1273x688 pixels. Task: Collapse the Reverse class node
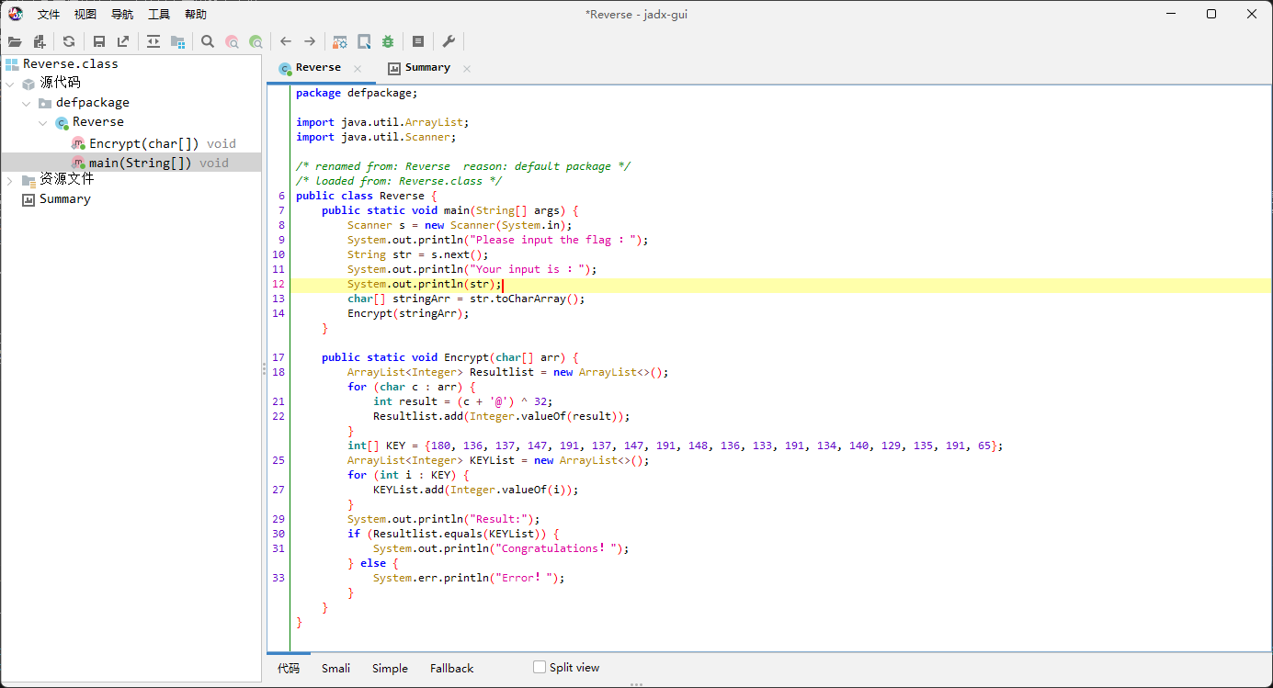pos(42,122)
